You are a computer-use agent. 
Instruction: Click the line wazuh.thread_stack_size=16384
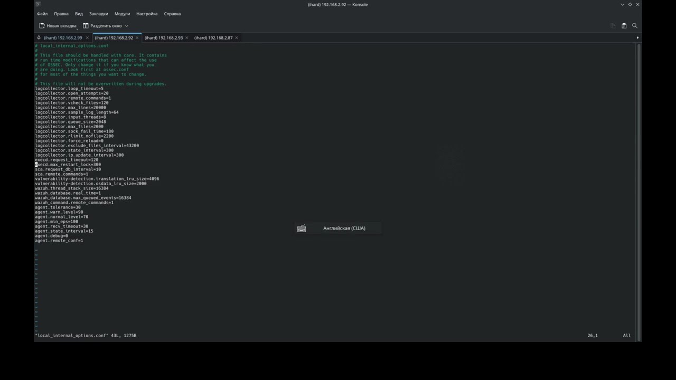point(72,188)
